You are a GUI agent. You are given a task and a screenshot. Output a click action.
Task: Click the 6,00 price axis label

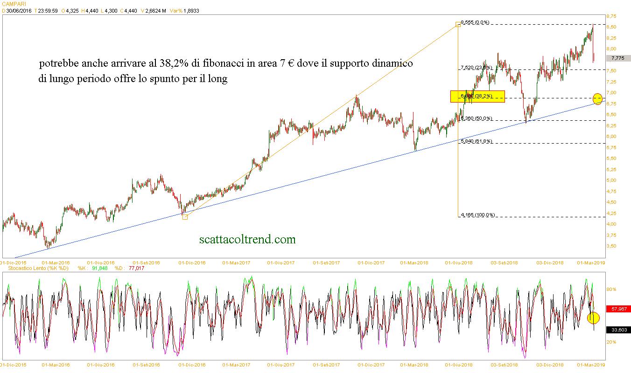click(611, 137)
